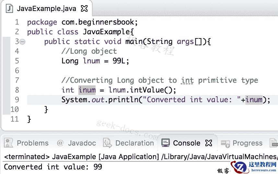This screenshot has width=278, height=174.
Task: Close the JavaExample.java editor tab
Action: tap(84, 8)
